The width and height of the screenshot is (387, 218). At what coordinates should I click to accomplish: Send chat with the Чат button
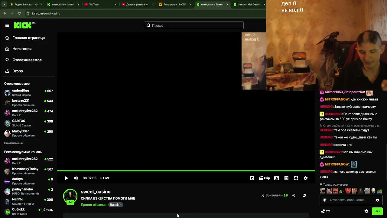tap(377, 211)
